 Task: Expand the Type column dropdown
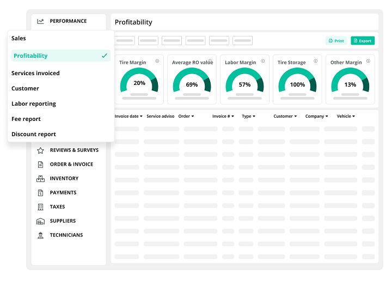(x=248, y=116)
